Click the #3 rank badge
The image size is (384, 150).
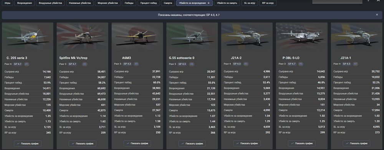(x=136, y=64)
